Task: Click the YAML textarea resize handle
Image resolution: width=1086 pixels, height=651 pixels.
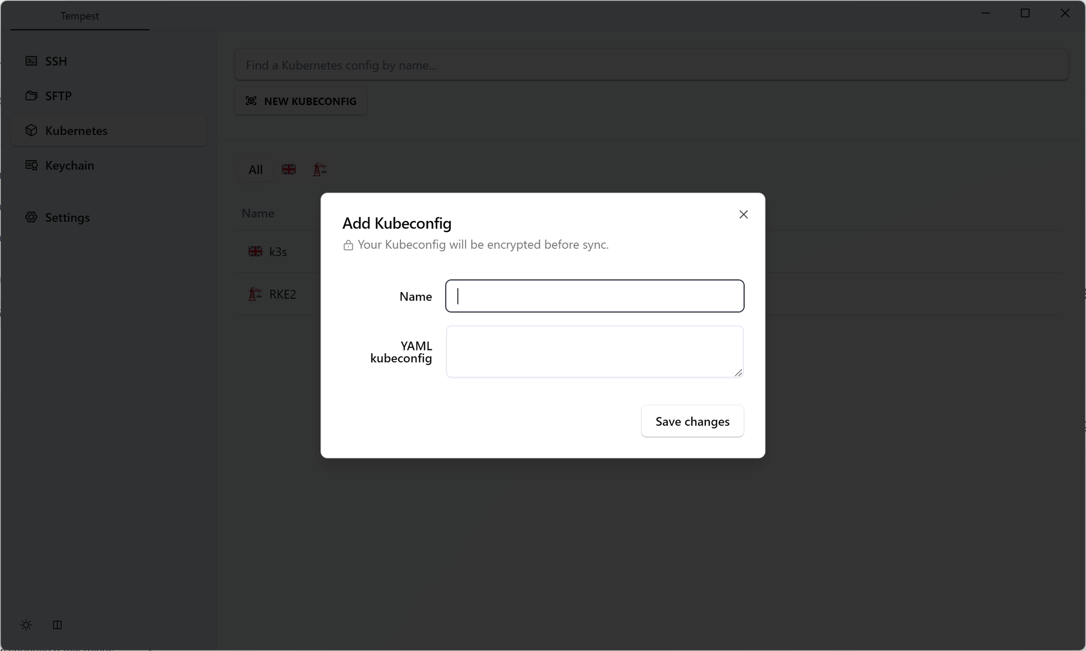Action: click(x=738, y=373)
